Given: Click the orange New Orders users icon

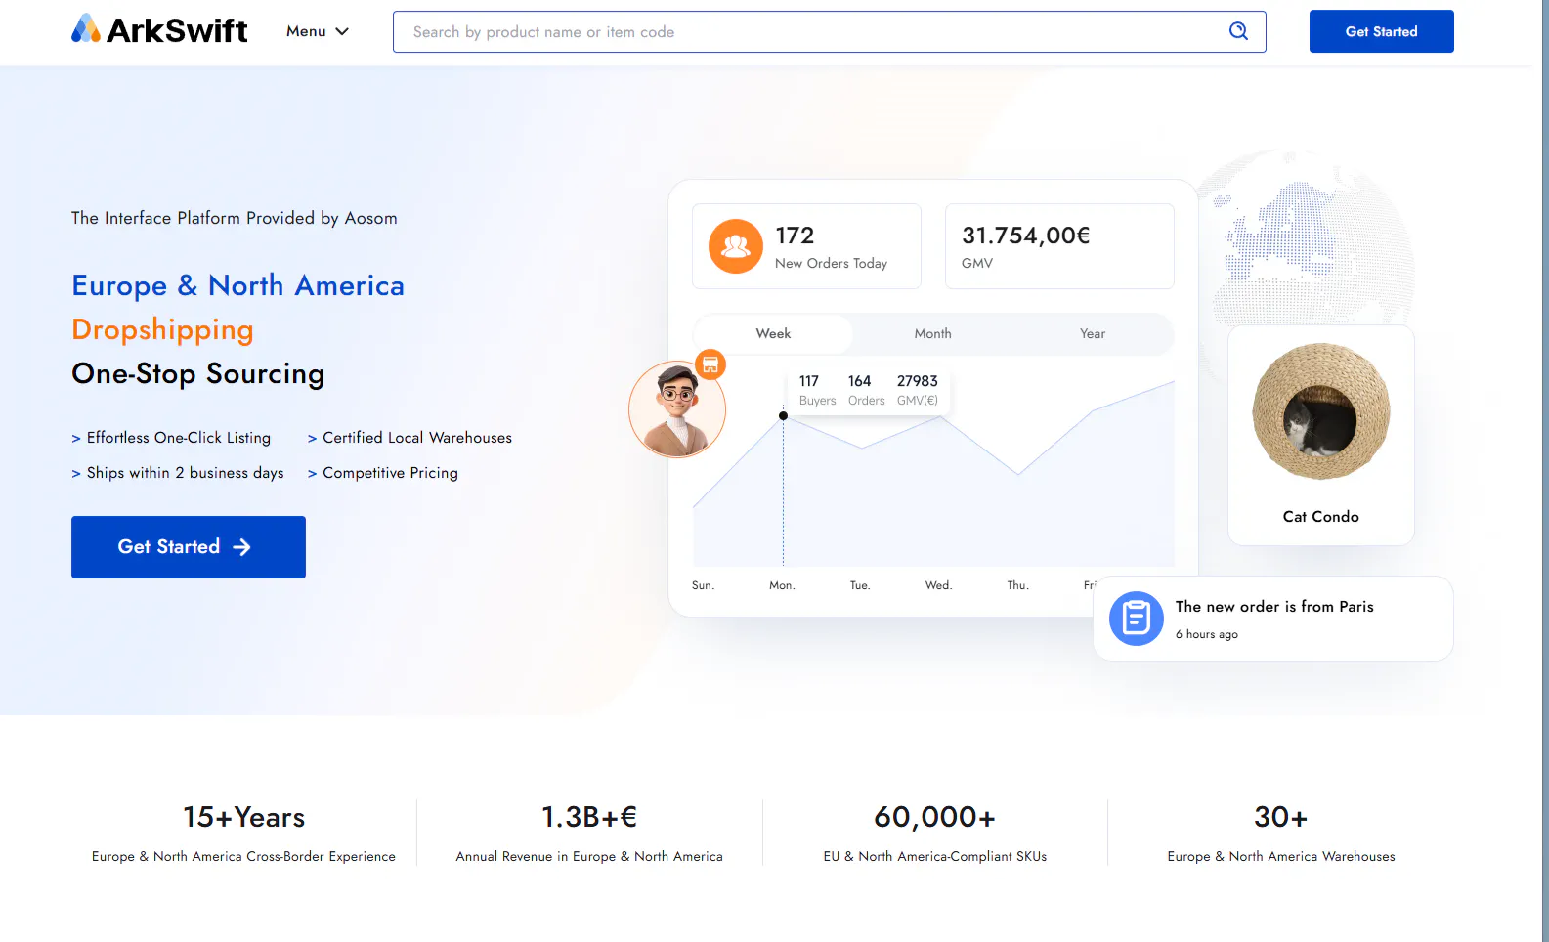Looking at the screenshot, I should pyautogui.click(x=736, y=246).
